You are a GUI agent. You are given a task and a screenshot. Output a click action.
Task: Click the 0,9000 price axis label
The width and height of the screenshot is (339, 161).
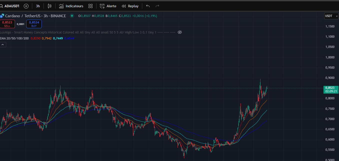pos(330,78)
